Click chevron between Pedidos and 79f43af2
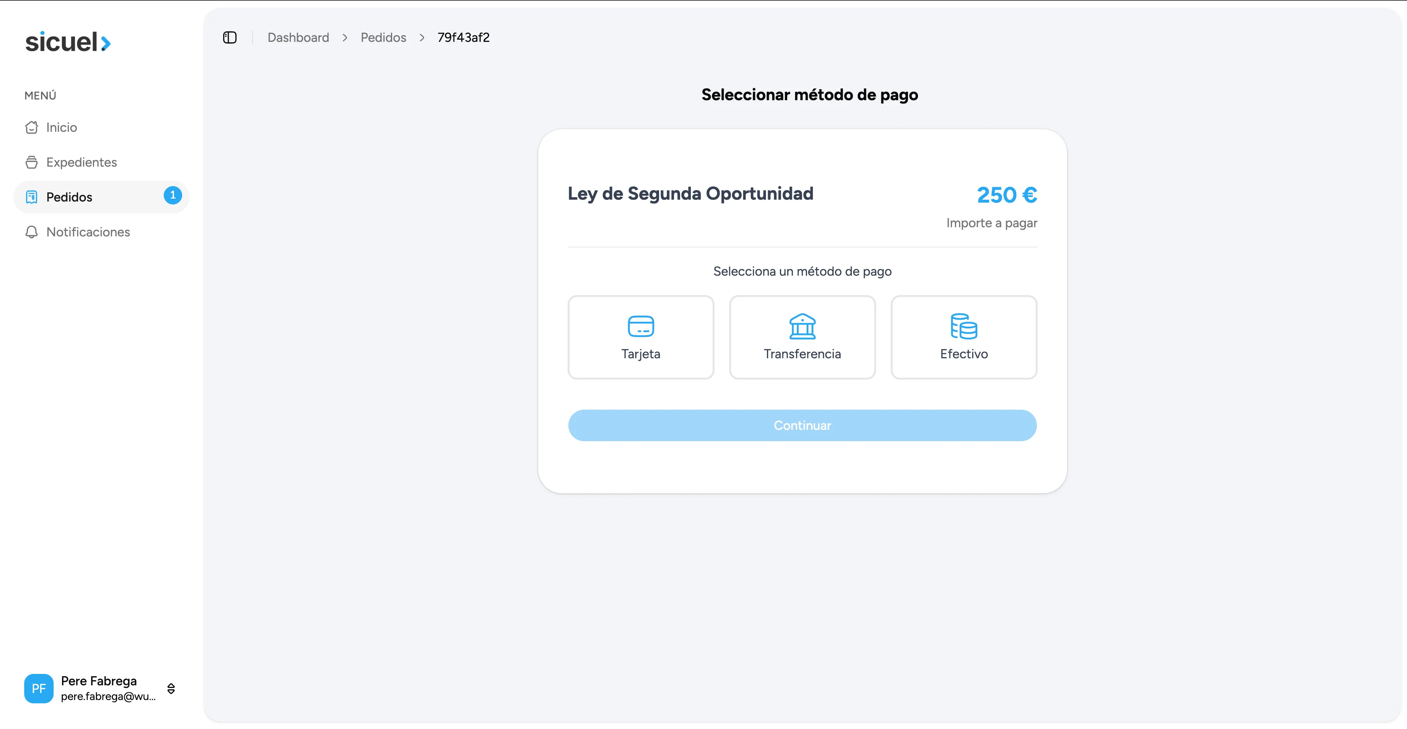 click(x=422, y=38)
